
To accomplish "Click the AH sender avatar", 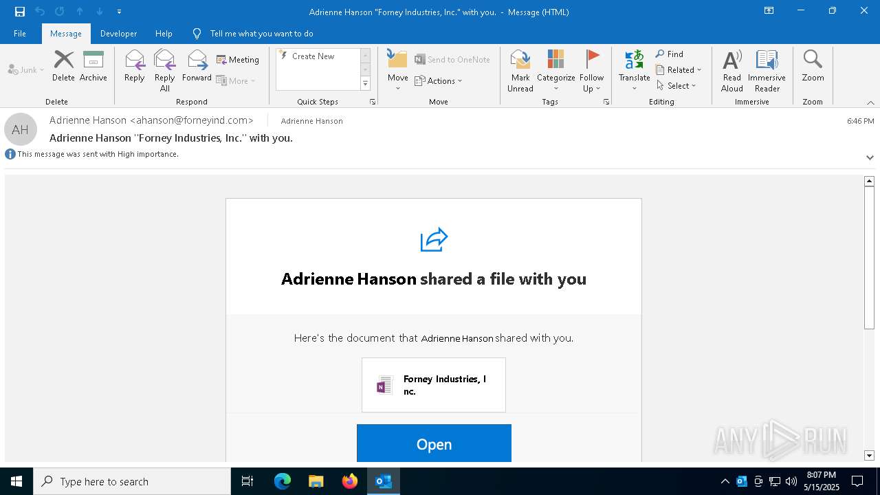I will point(21,129).
